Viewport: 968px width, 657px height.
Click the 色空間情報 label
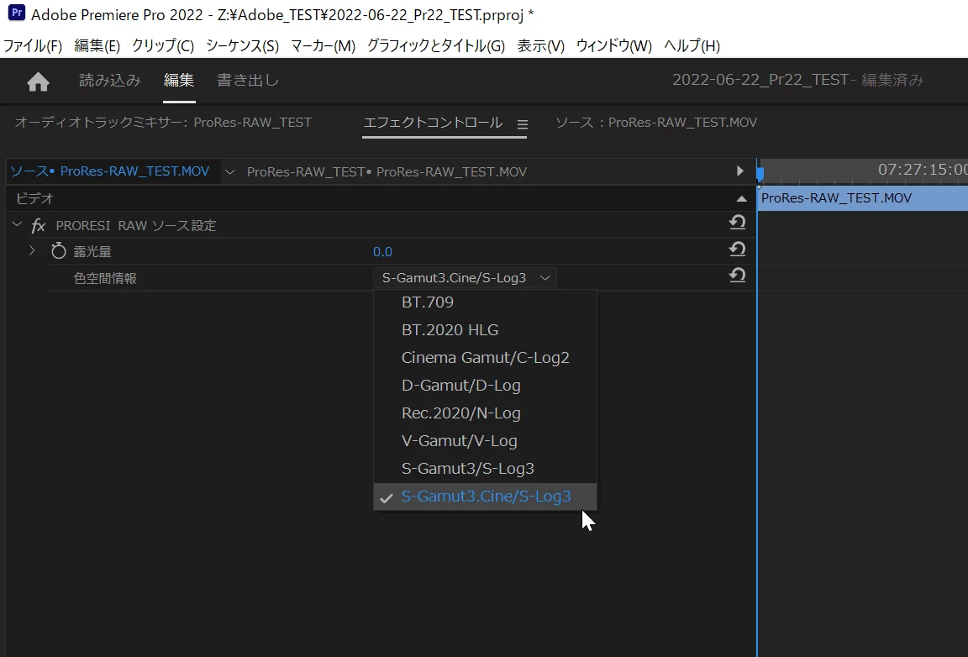coord(105,278)
